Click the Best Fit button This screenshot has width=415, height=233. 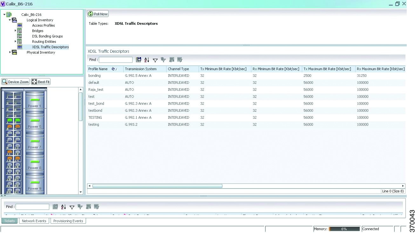(x=41, y=82)
